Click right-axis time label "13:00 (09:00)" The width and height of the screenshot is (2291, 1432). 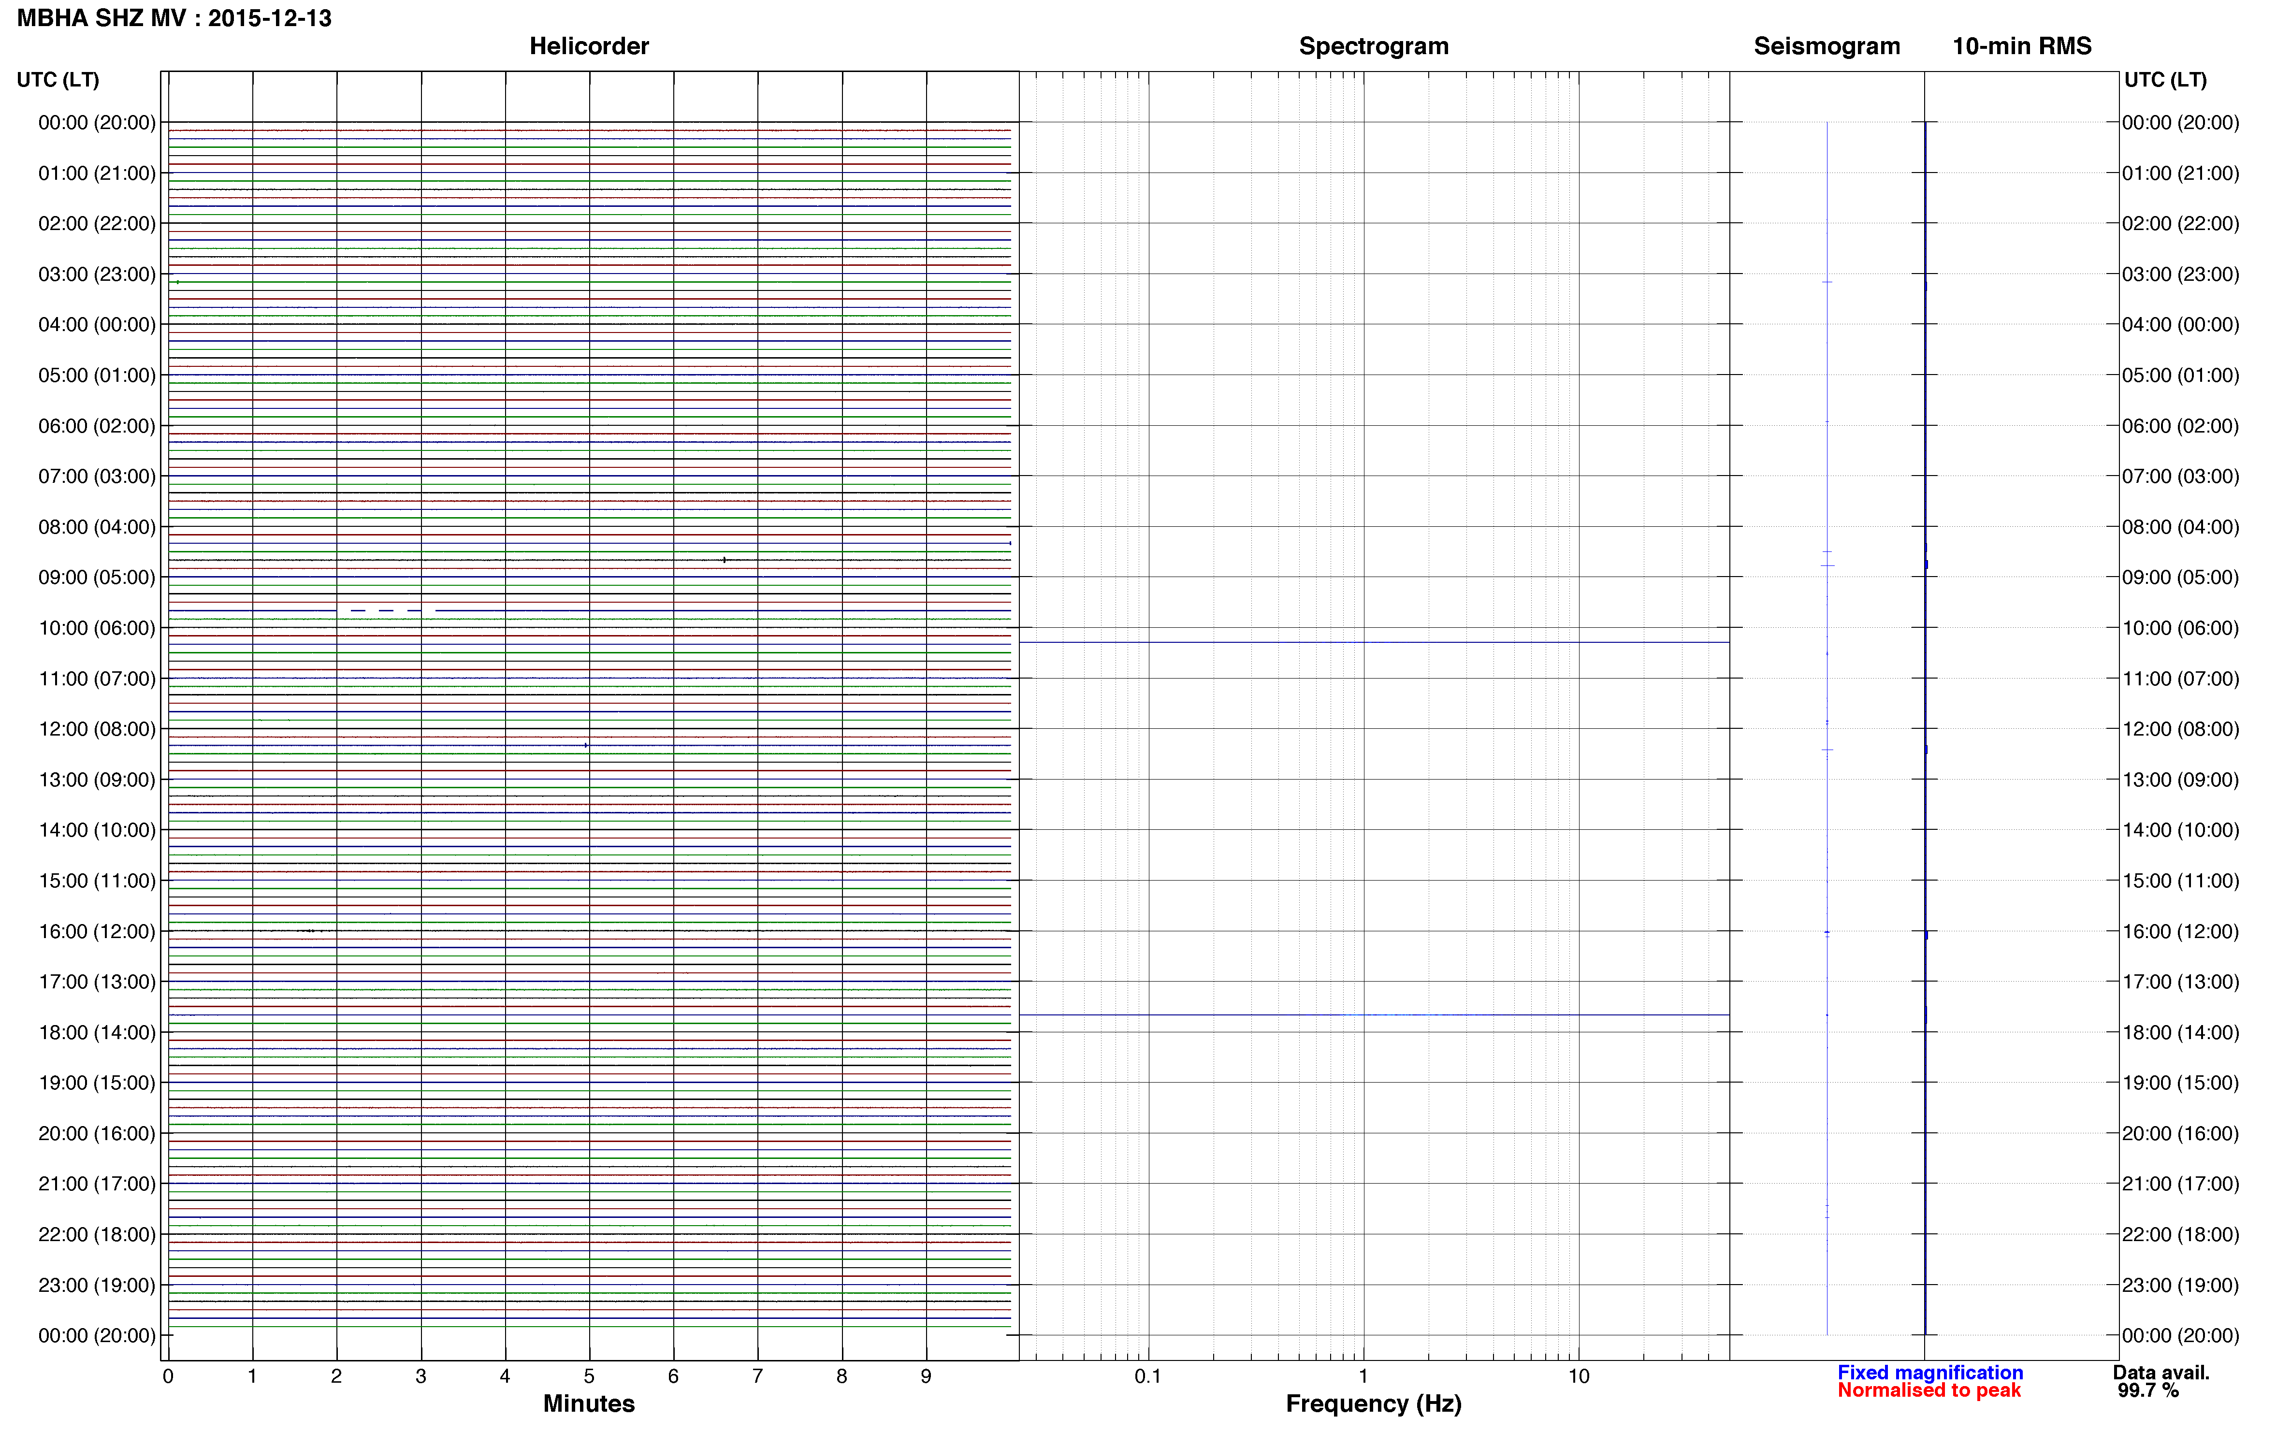pyautogui.click(x=2180, y=780)
